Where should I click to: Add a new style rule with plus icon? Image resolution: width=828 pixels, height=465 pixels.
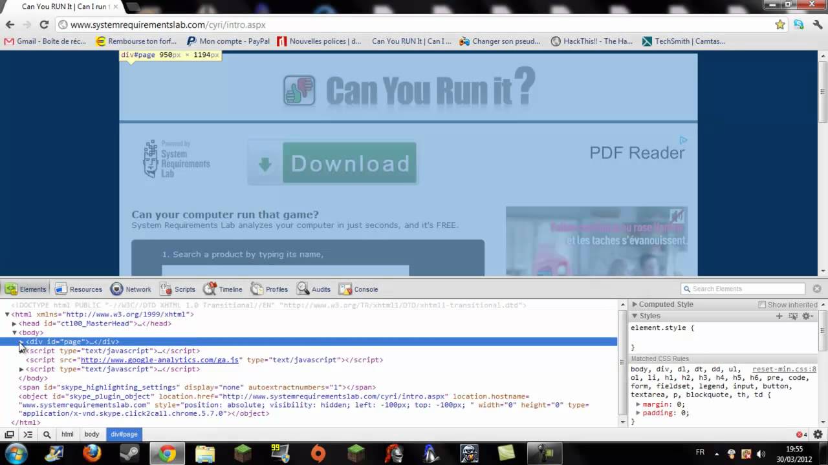779,316
